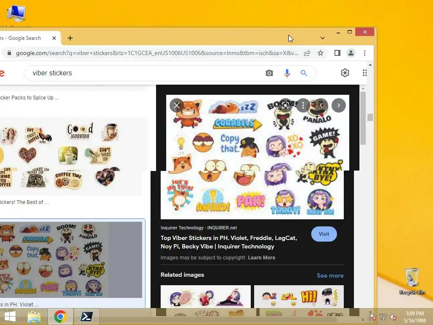The image size is (433, 325).
Task: Open preview panel more-options menu
Action: tap(303, 105)
